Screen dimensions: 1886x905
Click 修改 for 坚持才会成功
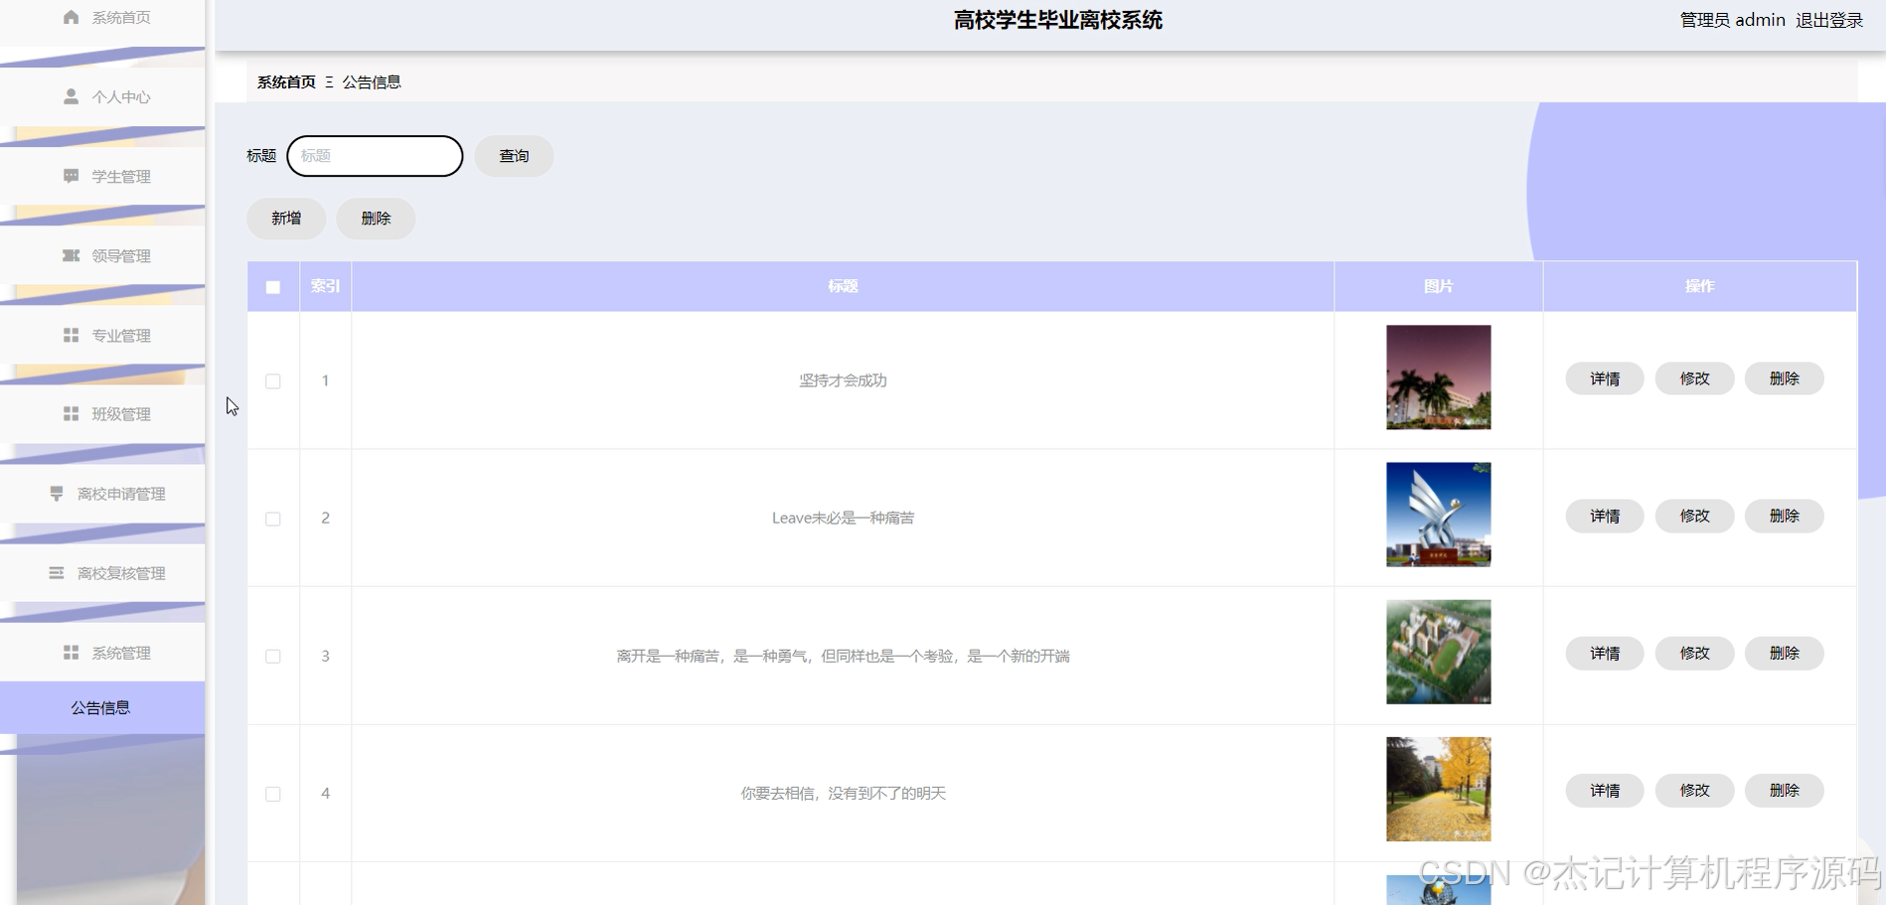point(1694,378)
